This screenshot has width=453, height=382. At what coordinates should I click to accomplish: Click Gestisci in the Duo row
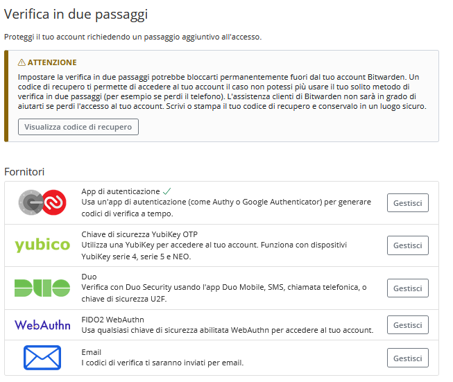coord(407,288)
